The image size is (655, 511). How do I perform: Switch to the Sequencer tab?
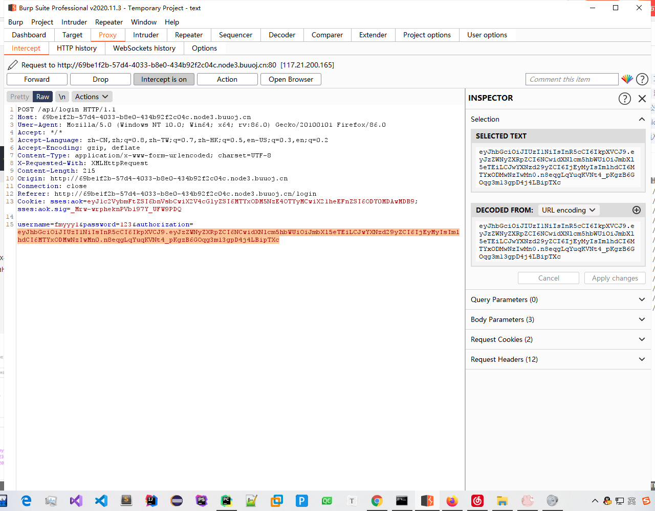(x=235, y=35)
